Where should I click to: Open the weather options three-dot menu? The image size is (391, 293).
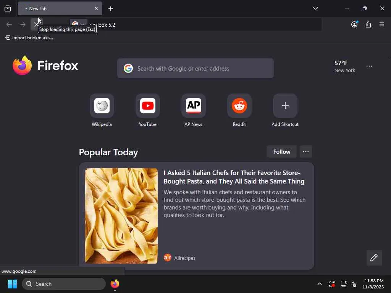[369, 66]
